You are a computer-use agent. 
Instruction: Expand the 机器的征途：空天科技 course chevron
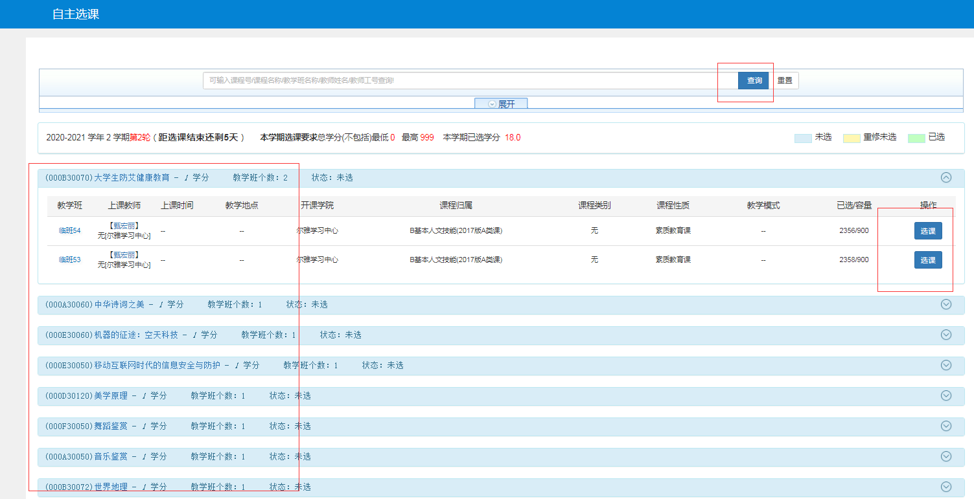(x=945, y=335)
